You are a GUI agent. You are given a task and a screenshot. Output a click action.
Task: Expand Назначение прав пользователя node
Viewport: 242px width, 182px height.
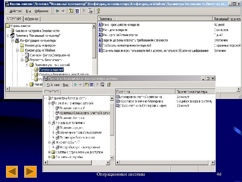pyautogui.click(x=53, y=133)
